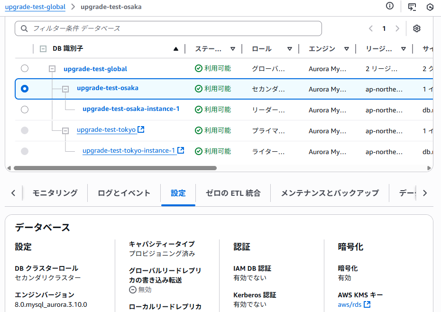Open external link icon next to upgrade-test-tokyo-instance-1
The image size is (441, 312).
pyautogui.click(x=181, y=150)
